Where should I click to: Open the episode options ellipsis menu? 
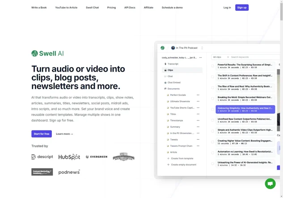201,58
